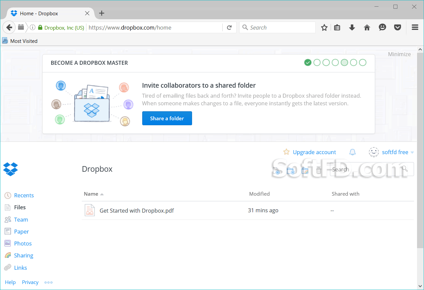Click the dropbox.com URL address field
The width and height of the screenshot is (424, 290).
tap(155, 28)
